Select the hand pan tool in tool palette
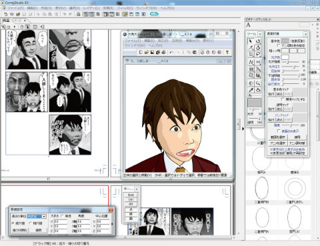This screenshot has width=320, height=246. pos(251,83)
